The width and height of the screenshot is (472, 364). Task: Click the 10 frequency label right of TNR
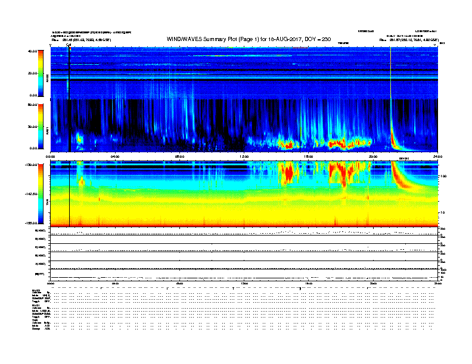click(x=442, y=213)
